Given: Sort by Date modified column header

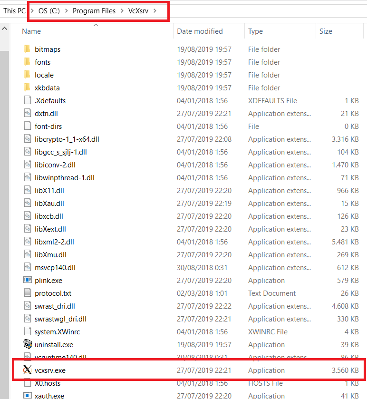Looking at the screenshot, I should point(200,31).
